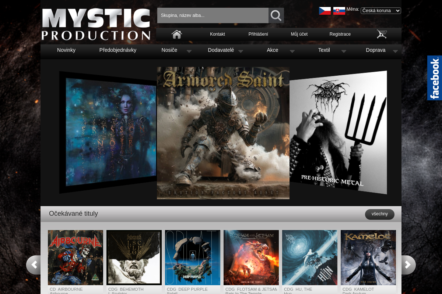Image resolution: width=442 pixels, height=294 pixels.
Task: Open the Česká koruna currency dropdown
Action: [x=381, y=11]
